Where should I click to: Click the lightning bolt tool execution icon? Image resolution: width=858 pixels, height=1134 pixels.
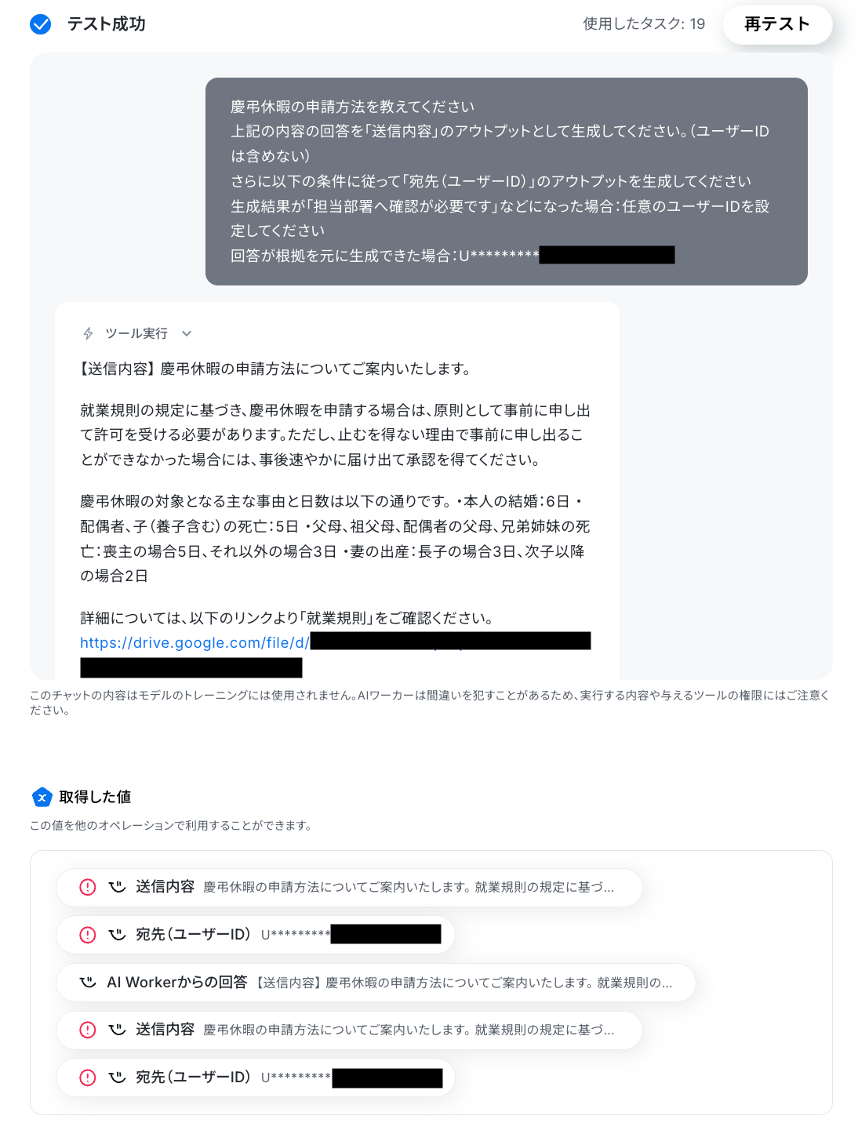pyautogui.click(x=89, y=333)
